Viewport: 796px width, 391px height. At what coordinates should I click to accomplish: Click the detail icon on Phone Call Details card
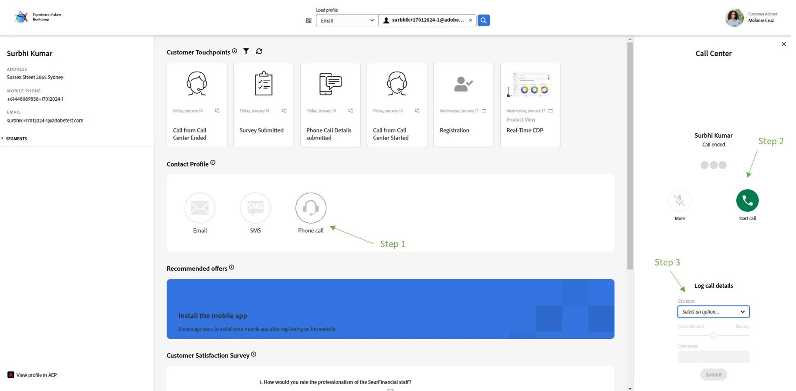(x=350, y=111)
